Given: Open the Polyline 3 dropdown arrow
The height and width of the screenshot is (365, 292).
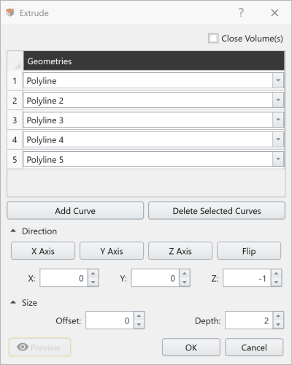Looking at the screenshot, I should [278, 120].
